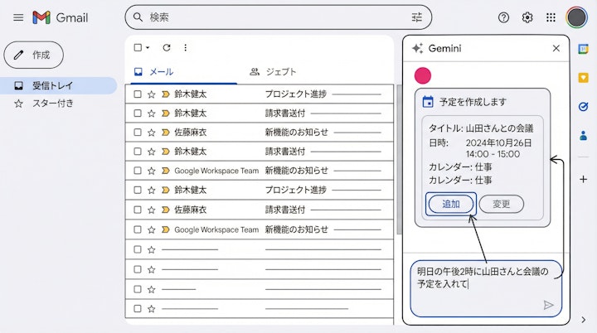Screen dimensions: 597x333
Task: Tick the select-all checkbox in toolbar
Action: (138, 47)
